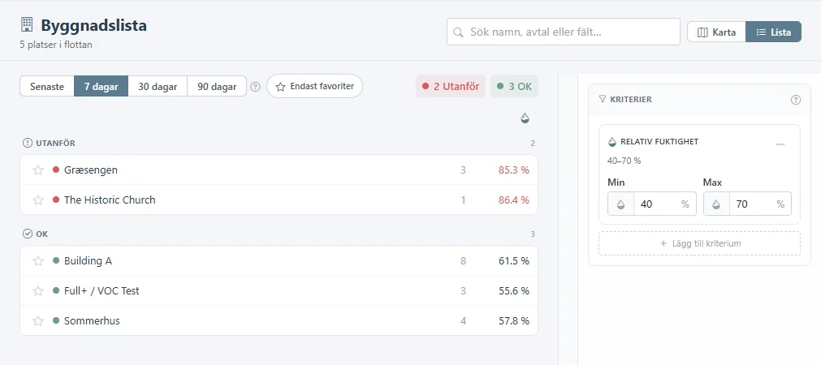Click the filter funnel icon beside Kriterier
The width and height of the screenshot is (821, 365).
(x=602, y=99)
